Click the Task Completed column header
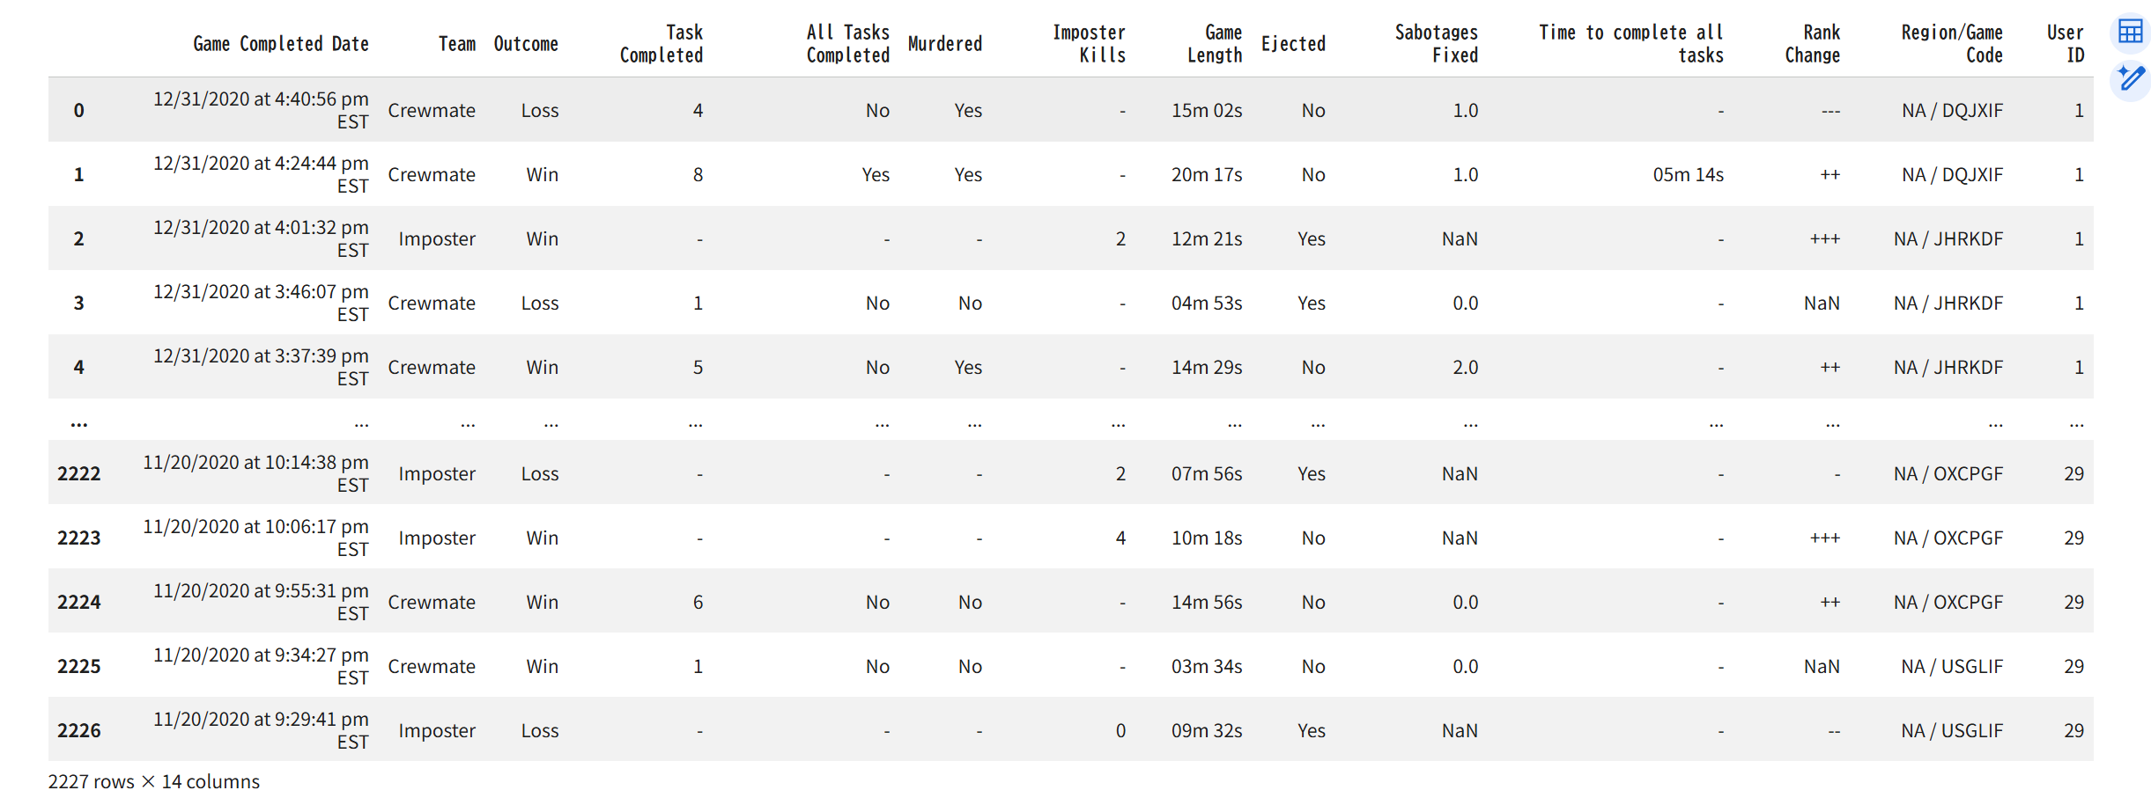The width and height of the screenshot is (2151, 805). pyautogui.click(x=662, y=44)
